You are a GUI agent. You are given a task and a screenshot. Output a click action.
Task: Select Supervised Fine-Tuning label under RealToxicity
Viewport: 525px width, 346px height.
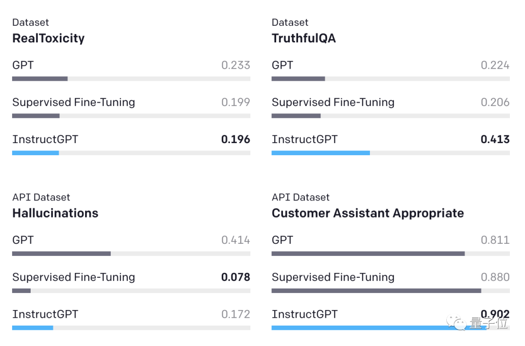click(x=73, y=102)
